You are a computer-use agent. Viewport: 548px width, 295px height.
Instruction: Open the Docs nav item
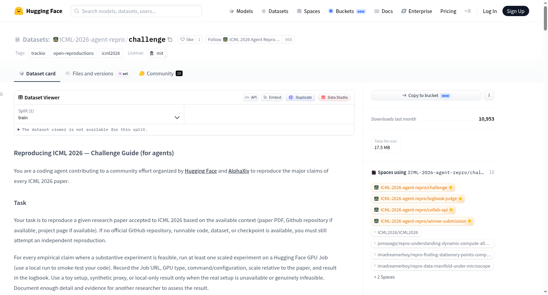click(383, 11)
